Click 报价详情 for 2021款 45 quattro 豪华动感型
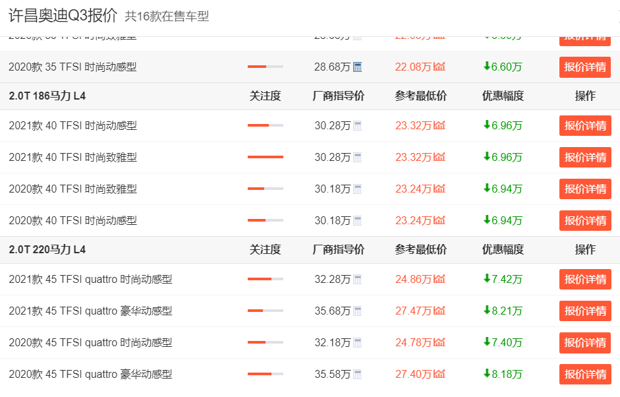The height and width of the screenshot is (397, 620). coord(585,311)
